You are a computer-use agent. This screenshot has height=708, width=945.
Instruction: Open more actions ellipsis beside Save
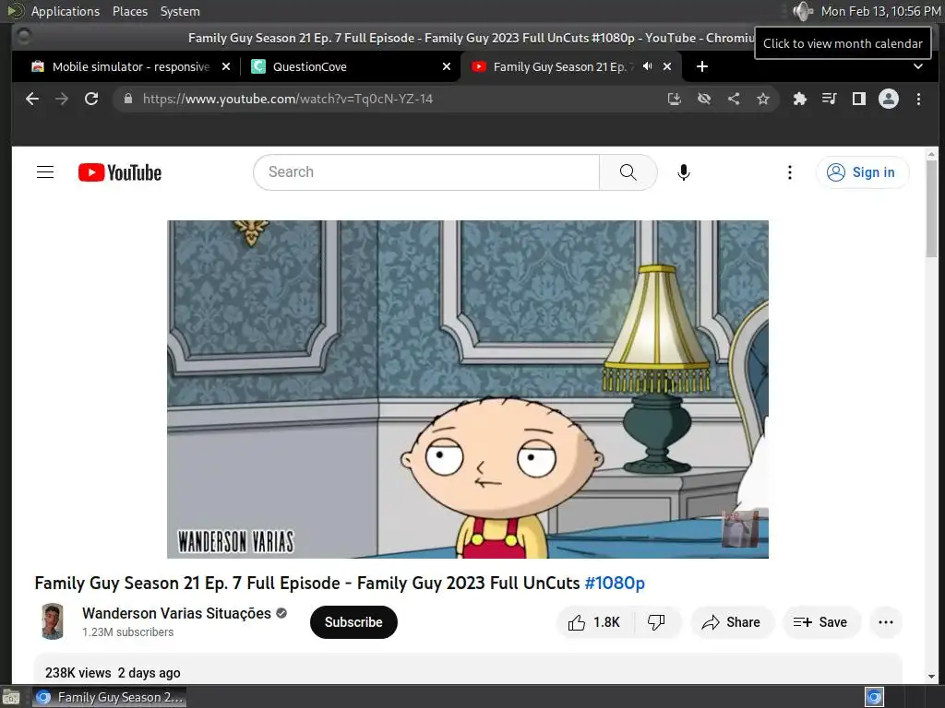(886, 622)
